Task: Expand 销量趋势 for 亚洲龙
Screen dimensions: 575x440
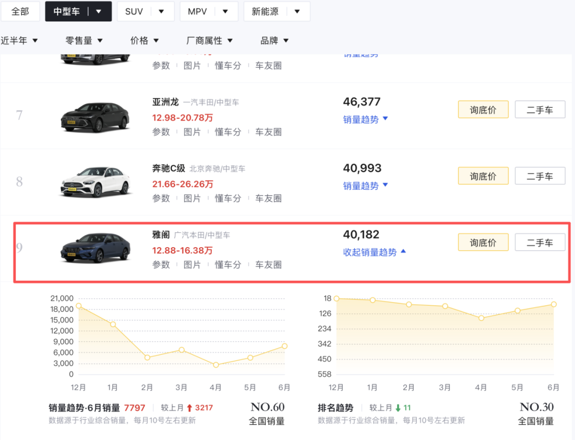Action: coord(365,119)
